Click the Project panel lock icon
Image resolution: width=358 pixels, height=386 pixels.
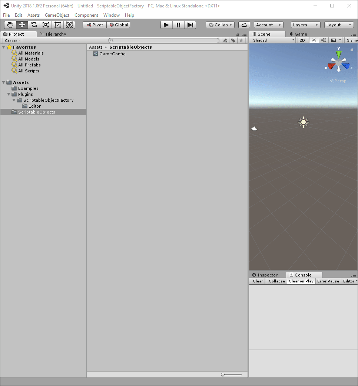pyautogui.click(x=238, y=35)
